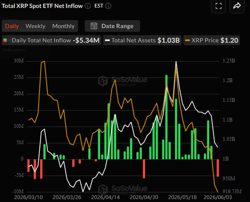Click the 25M left axis label

(x=18, y=77)
